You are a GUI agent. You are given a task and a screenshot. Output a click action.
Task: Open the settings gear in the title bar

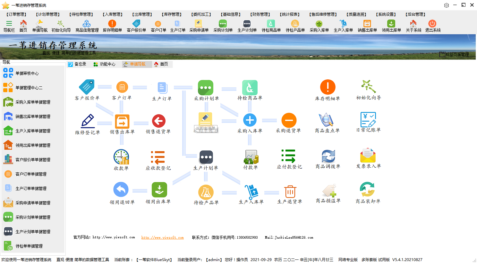coord(447,5)
